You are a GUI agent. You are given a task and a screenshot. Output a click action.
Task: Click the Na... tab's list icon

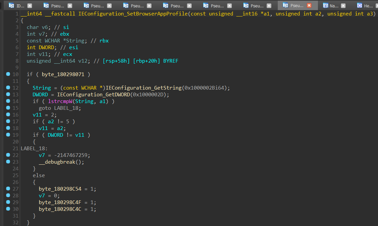325,5
